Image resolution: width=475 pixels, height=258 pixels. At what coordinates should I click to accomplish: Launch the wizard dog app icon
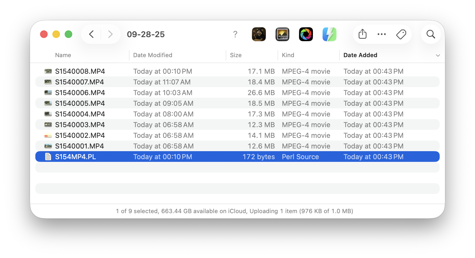tap(259, 34)
